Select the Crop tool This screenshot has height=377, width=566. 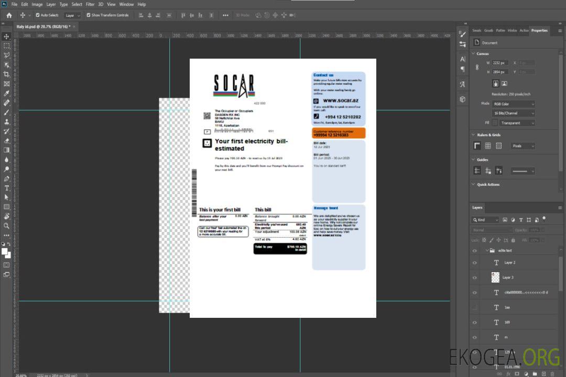pyautogui.click(x=7, y=74)
